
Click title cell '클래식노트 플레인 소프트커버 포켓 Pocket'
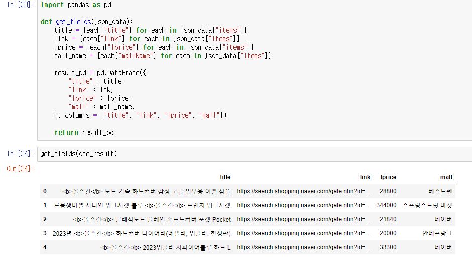(x=152, y=220)
